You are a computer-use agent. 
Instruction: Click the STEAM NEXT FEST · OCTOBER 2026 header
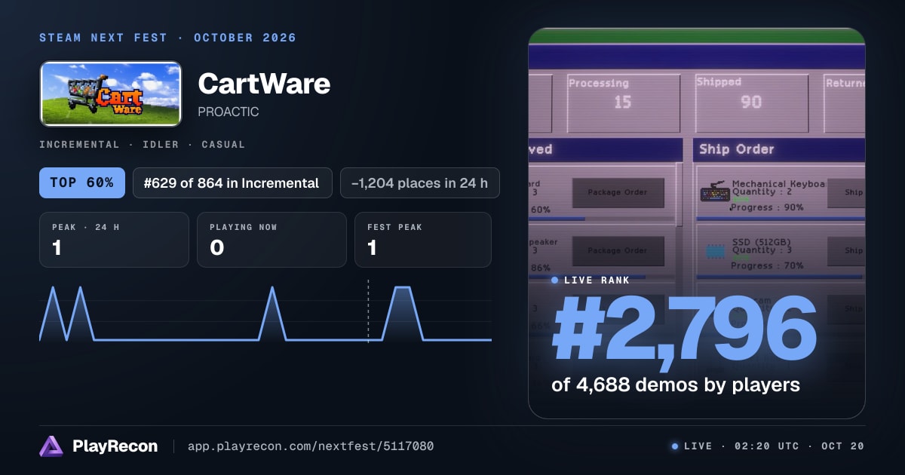[167, 38]
